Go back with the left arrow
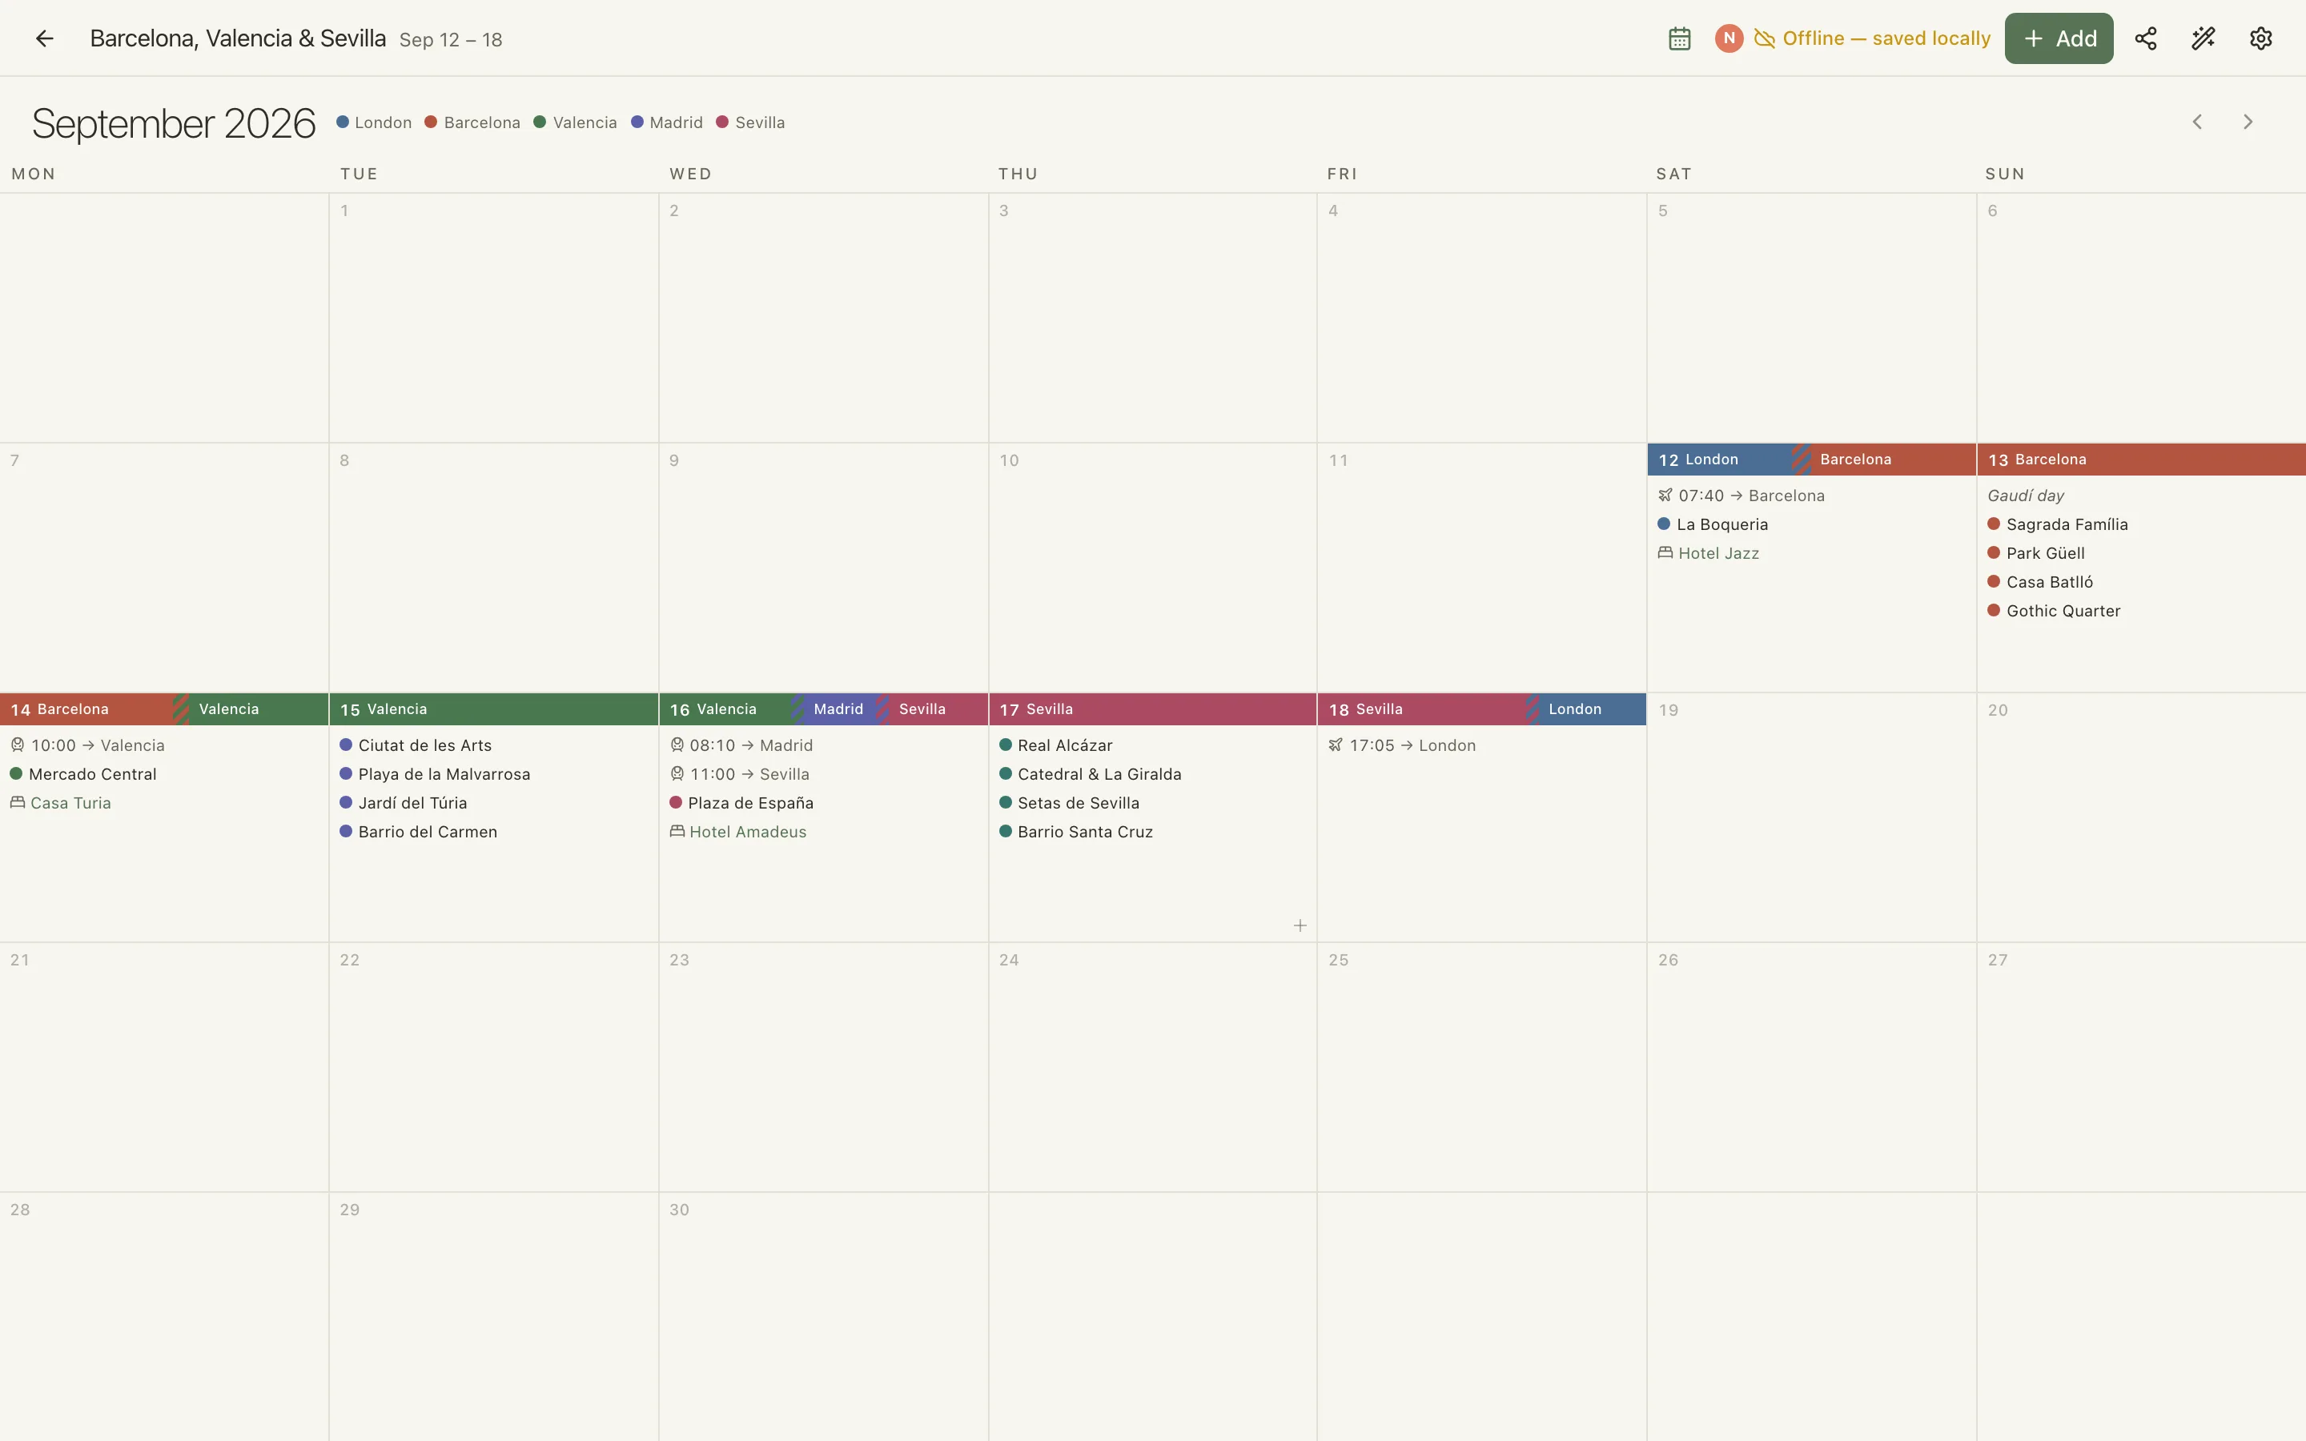 click(44, 38)
